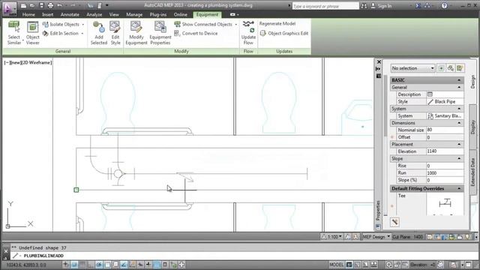480x270 pixels.
Task: Open the AutoCAD application menu button
Action: click(x=9, y=8)
